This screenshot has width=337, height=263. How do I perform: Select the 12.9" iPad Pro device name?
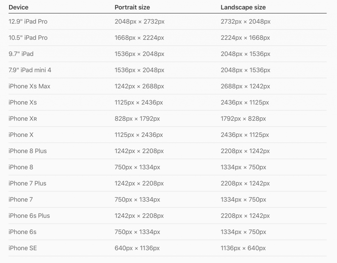point(28,22)
